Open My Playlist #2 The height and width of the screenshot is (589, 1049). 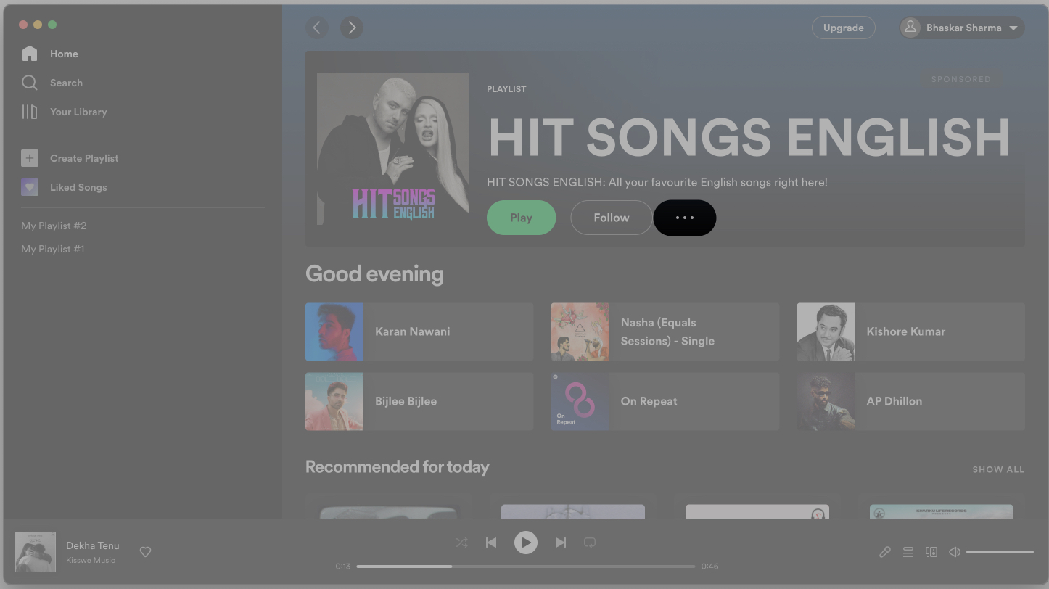click(54, 225)
